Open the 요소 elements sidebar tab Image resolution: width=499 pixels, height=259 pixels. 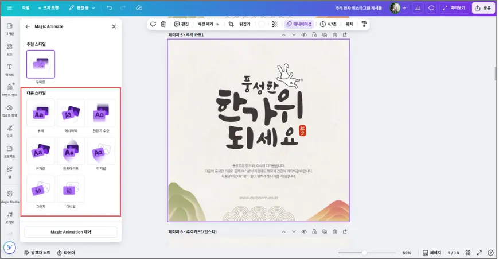[10, 49]
